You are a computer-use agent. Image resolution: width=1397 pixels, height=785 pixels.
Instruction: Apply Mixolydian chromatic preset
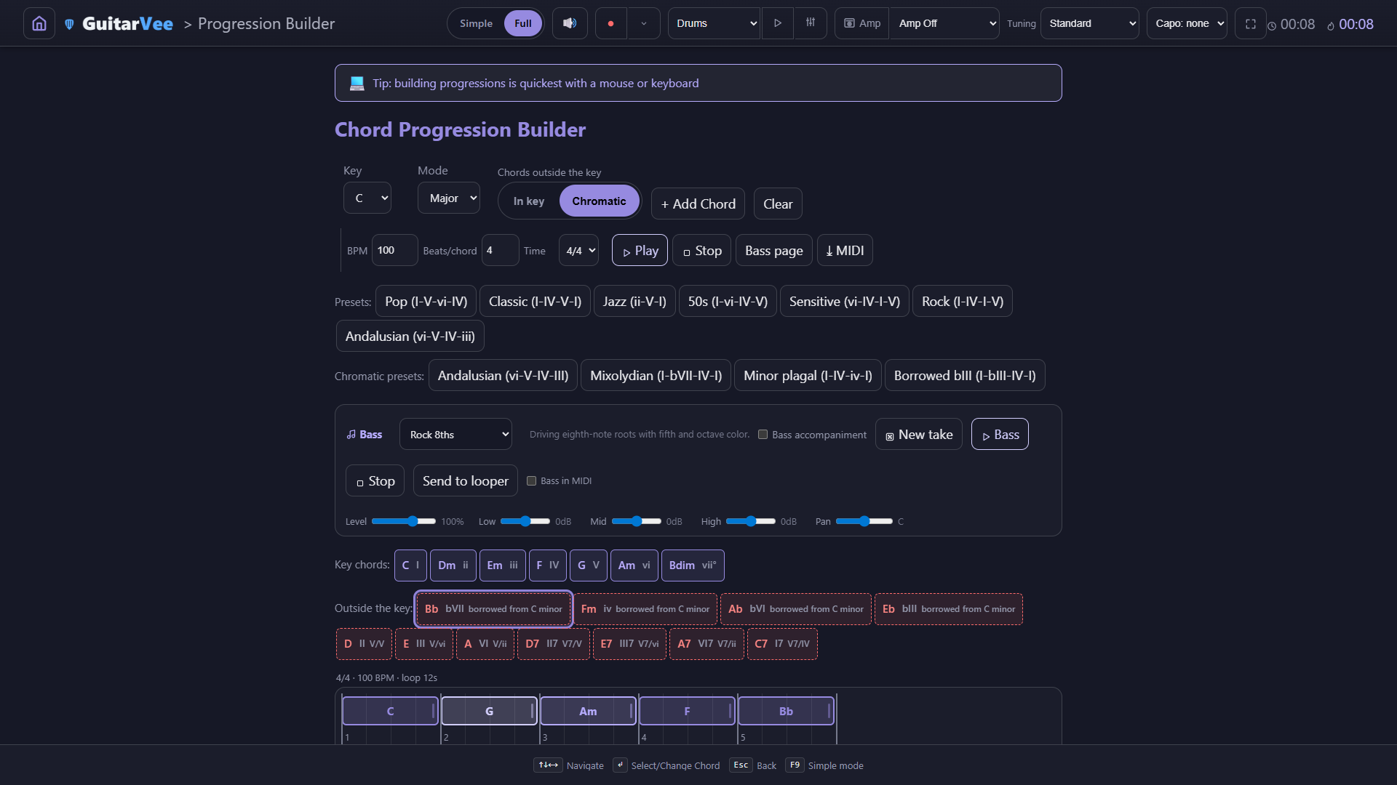click(656, 375)
